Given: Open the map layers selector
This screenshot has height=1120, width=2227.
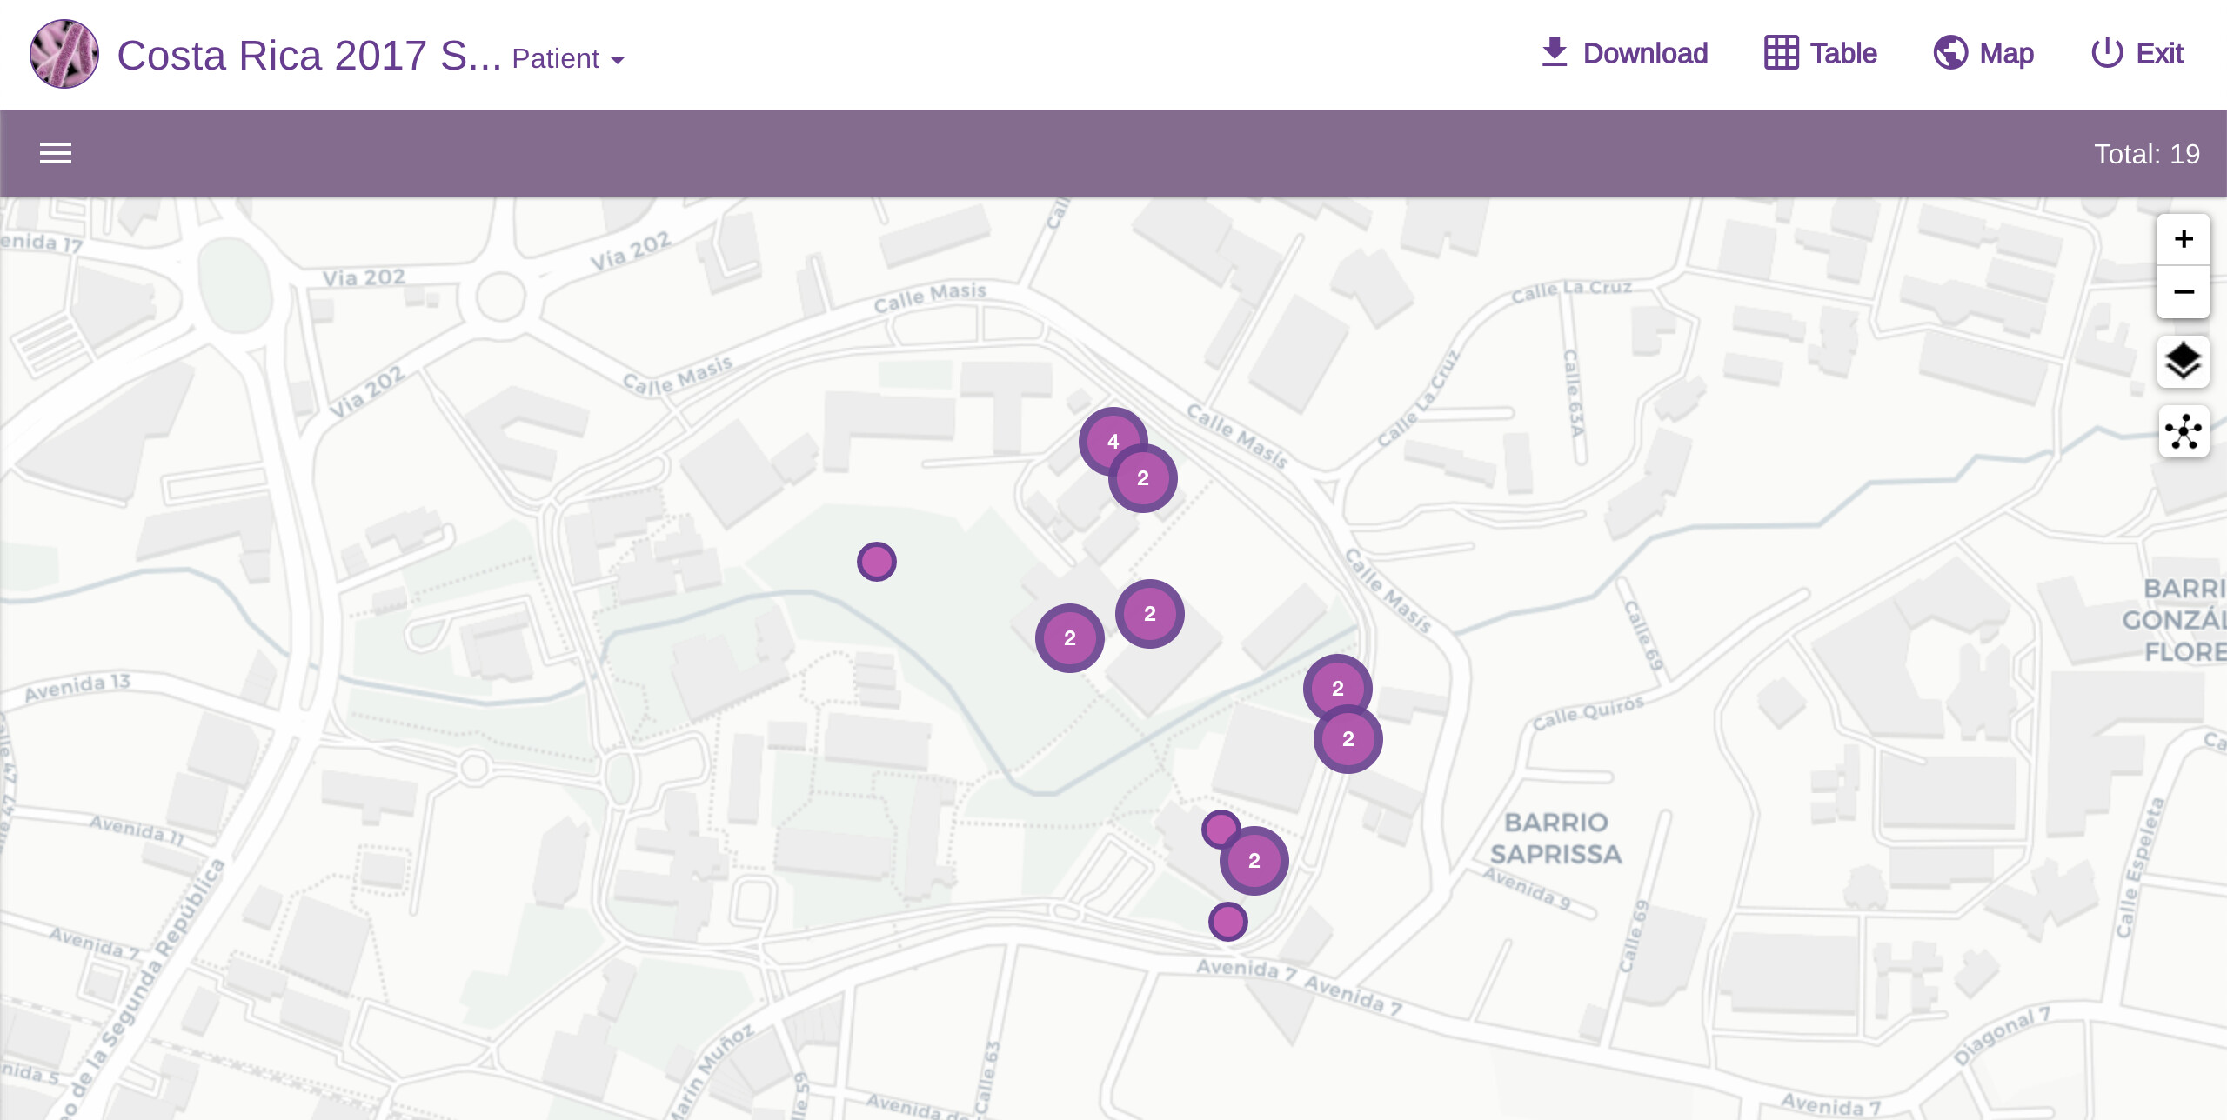Looking at the screenshot, I should (x=2183, y=362).
